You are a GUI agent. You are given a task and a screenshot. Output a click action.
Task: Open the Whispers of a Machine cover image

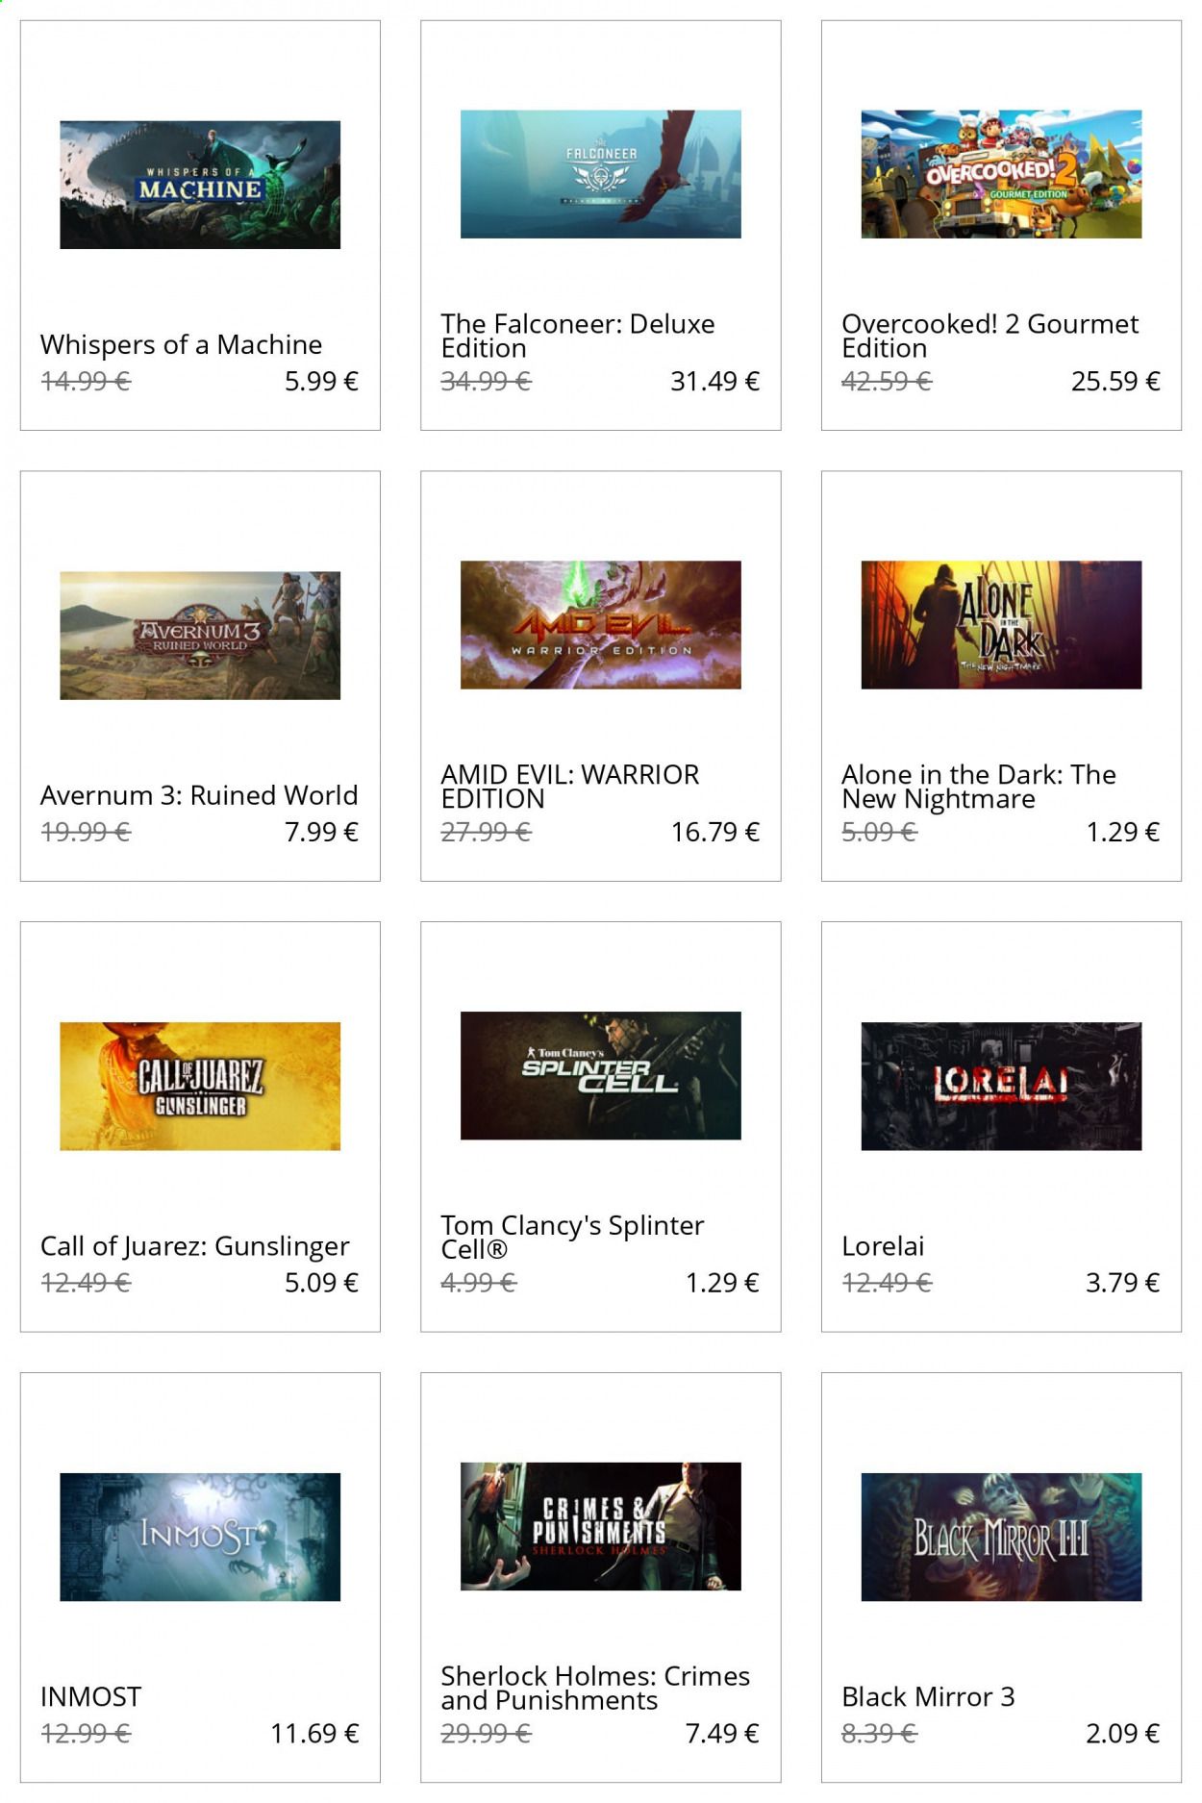pos(200,185)
